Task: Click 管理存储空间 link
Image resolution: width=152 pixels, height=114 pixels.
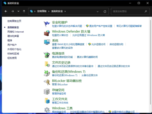Action: [59, 93]
